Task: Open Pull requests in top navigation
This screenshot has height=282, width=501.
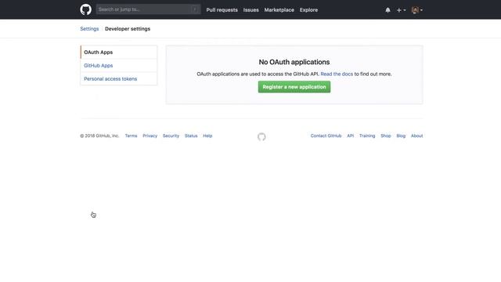Action: (222, 10)
